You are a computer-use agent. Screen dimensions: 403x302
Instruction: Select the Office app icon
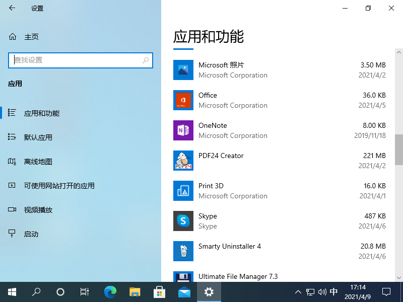tap(183, 100)
